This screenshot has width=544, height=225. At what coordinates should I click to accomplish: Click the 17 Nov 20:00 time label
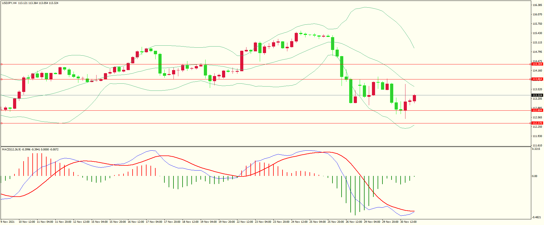coord(172,222)
